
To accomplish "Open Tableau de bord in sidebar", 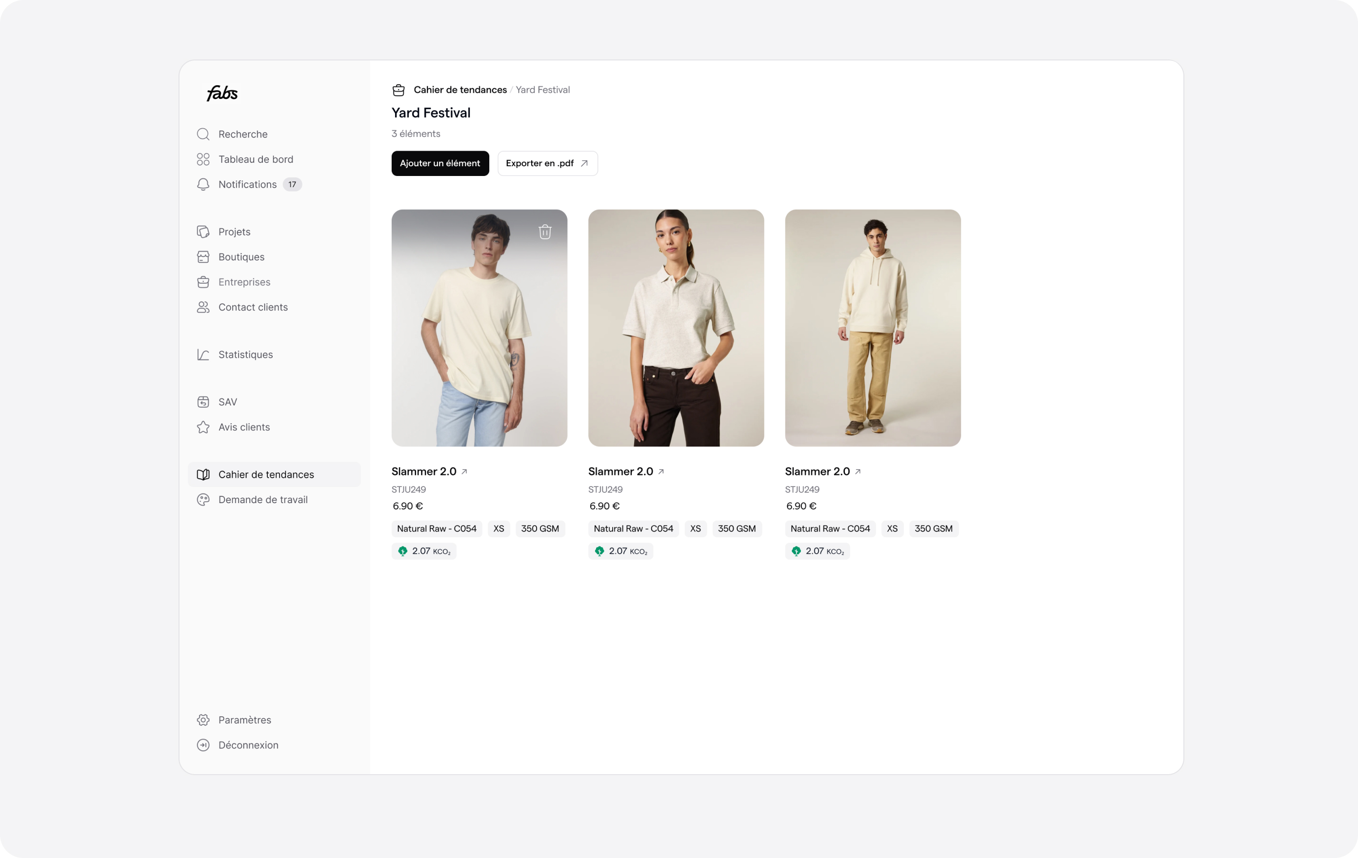I will point(256,159).
